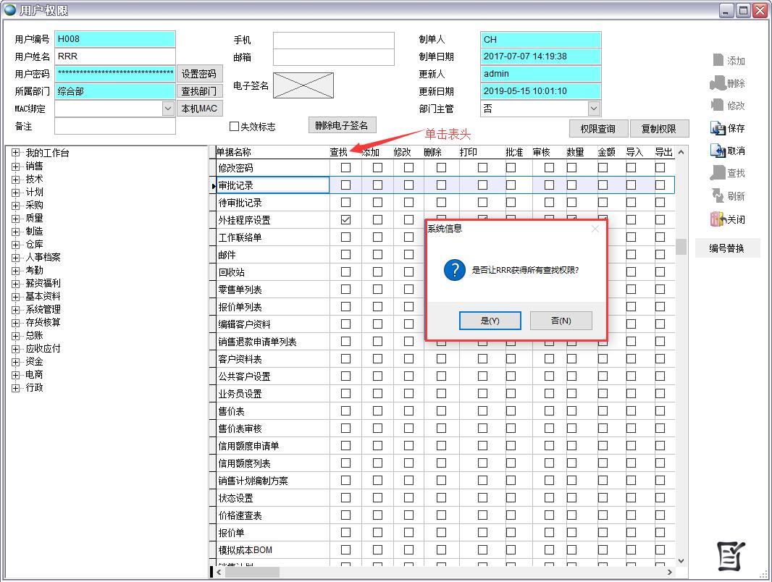Confirm dialog with 是(Y) button
The width and height of the screenshot is (772, 582).
coord(490,321)
